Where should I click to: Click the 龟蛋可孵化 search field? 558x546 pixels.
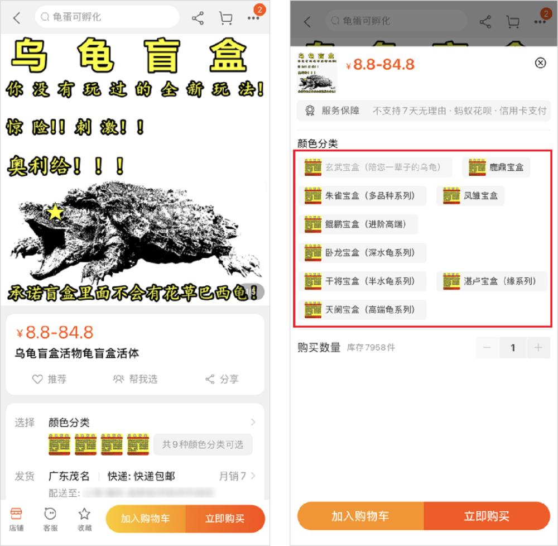click(107, 17)
